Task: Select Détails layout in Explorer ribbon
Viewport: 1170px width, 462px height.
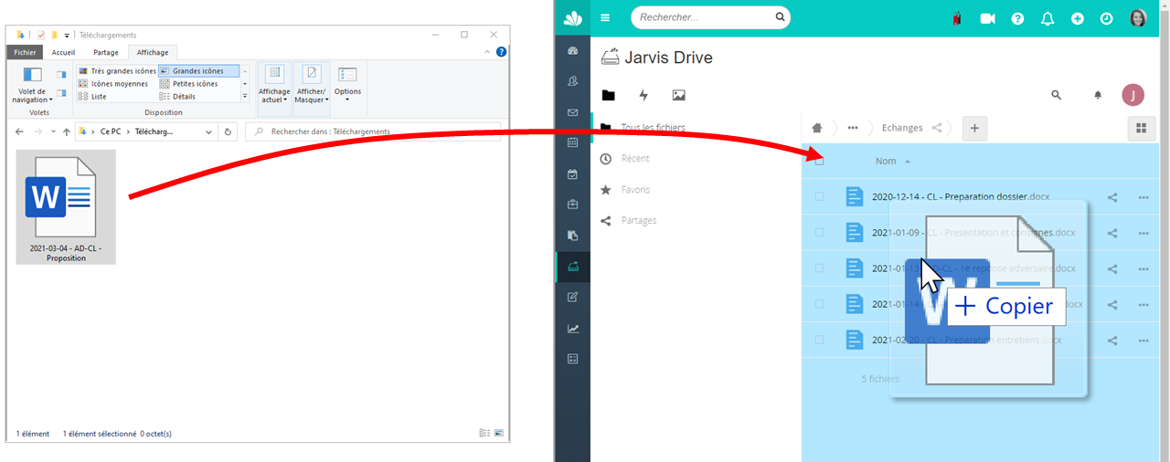Action: 177,97
